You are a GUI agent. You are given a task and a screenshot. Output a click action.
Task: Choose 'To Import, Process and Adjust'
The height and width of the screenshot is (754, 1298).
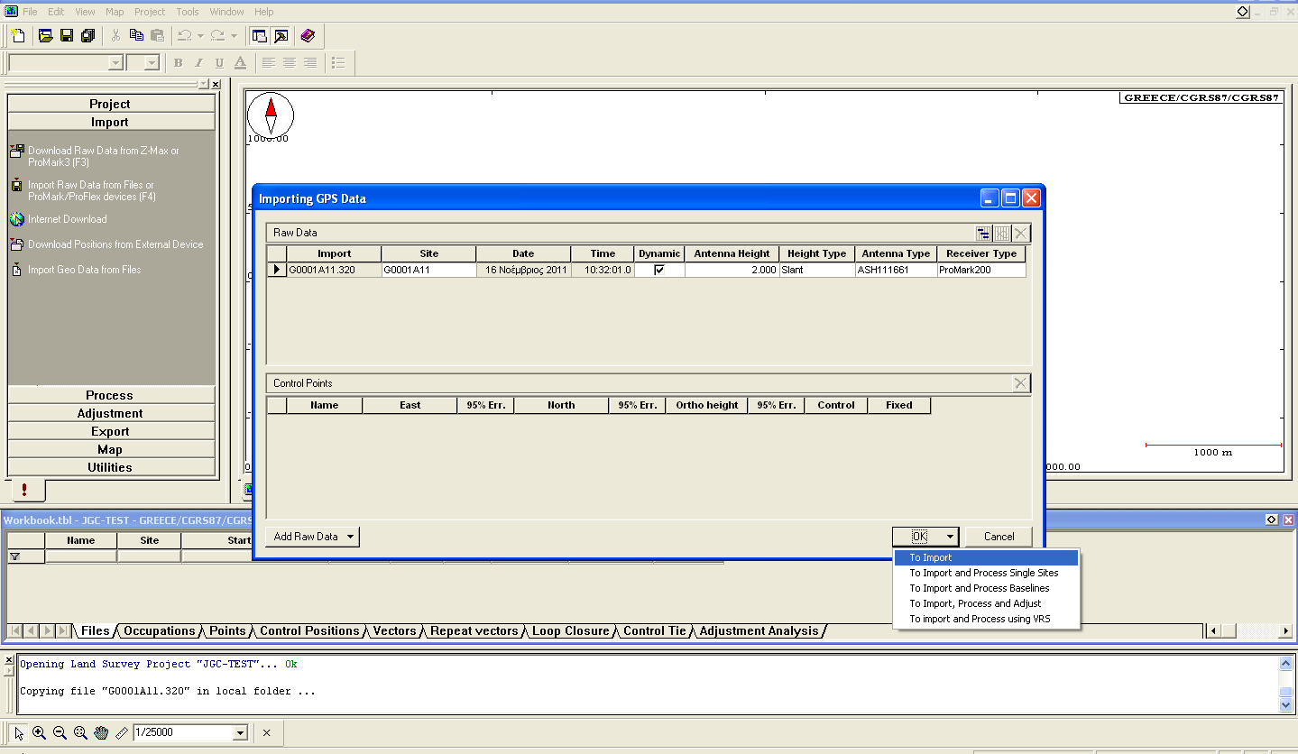[986, 603]
